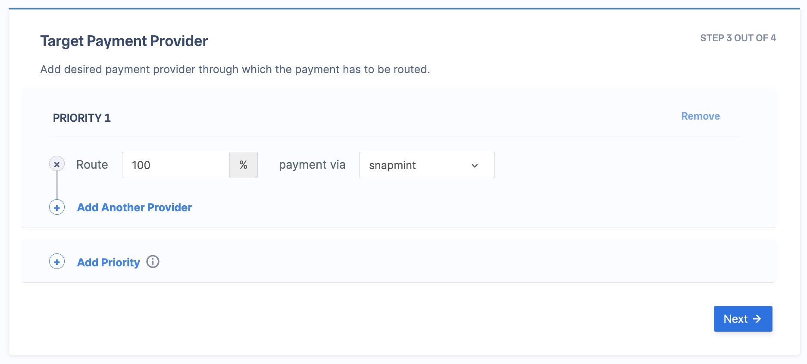Click the connector line between route icons
Image resolution: width=807 pixels, height=364 pixels.
(57, 185)
